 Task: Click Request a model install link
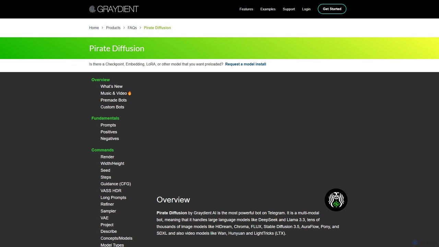coord(246,64)
